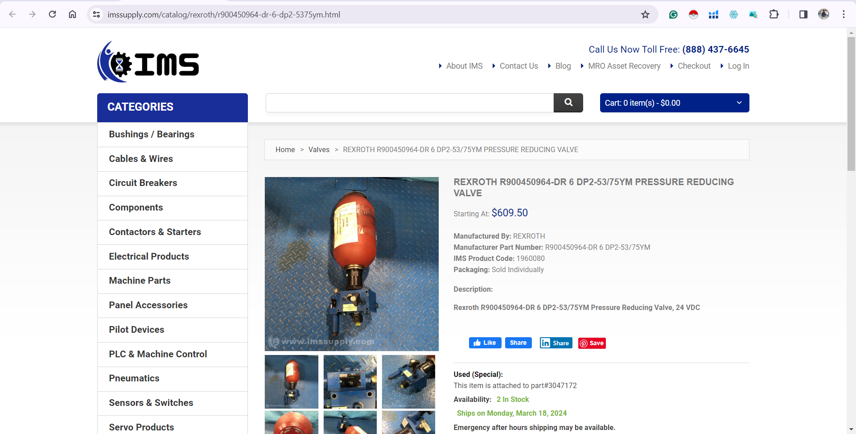
Task: Click the Valves breadcrumb
Action: click(319, 149)
